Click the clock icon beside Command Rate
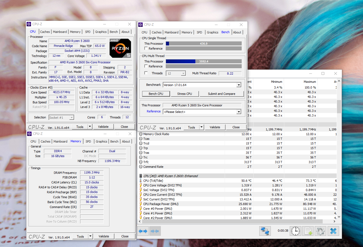This screenshot has width=363, height=247. [x=141, y=167]
